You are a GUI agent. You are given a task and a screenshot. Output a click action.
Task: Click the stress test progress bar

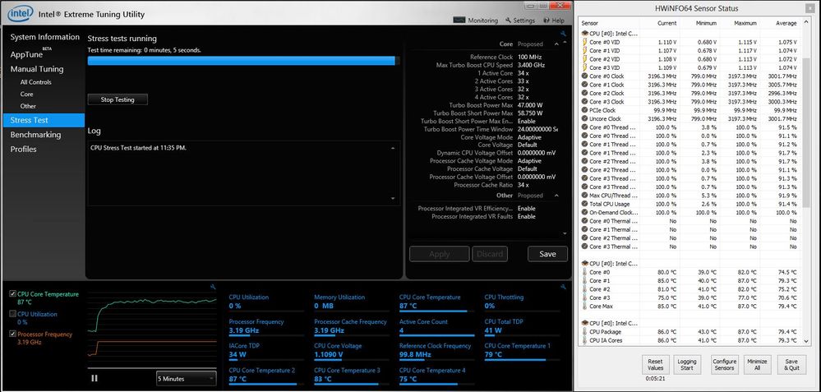coord(243,61)
